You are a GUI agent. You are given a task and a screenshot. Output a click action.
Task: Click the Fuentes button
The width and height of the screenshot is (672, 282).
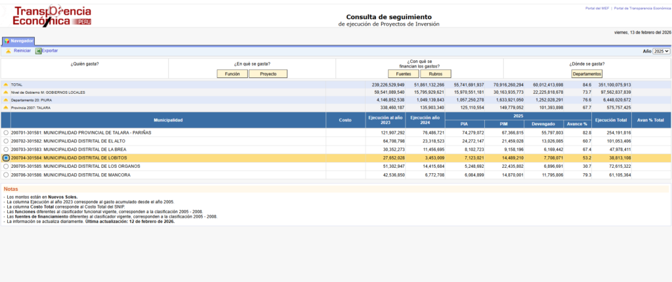pos(404,74)
